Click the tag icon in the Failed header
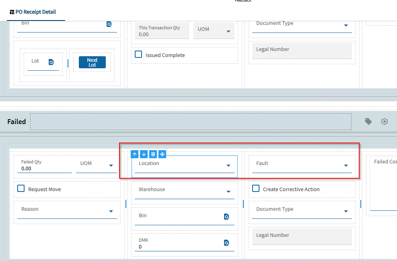 click(x=368, y=122)
